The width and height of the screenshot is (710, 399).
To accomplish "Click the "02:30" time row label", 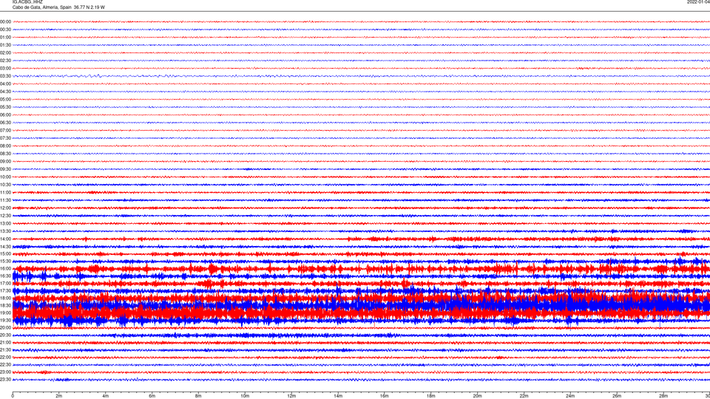I will click(x=5, y=61).
